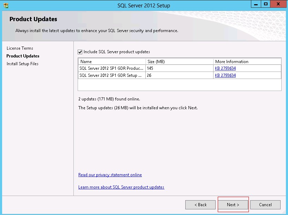Sort updates by the Name column header
Viewport: 288px width, 215px height.
click(x=112, y=61)
